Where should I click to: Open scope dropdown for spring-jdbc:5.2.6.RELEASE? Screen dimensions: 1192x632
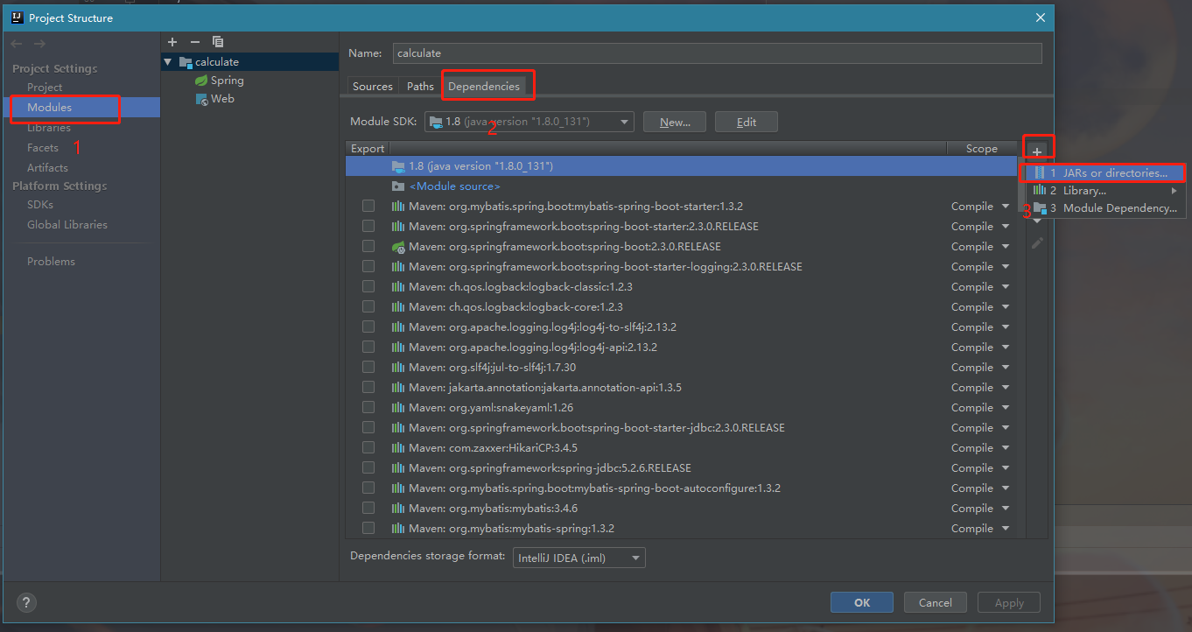1006,468
